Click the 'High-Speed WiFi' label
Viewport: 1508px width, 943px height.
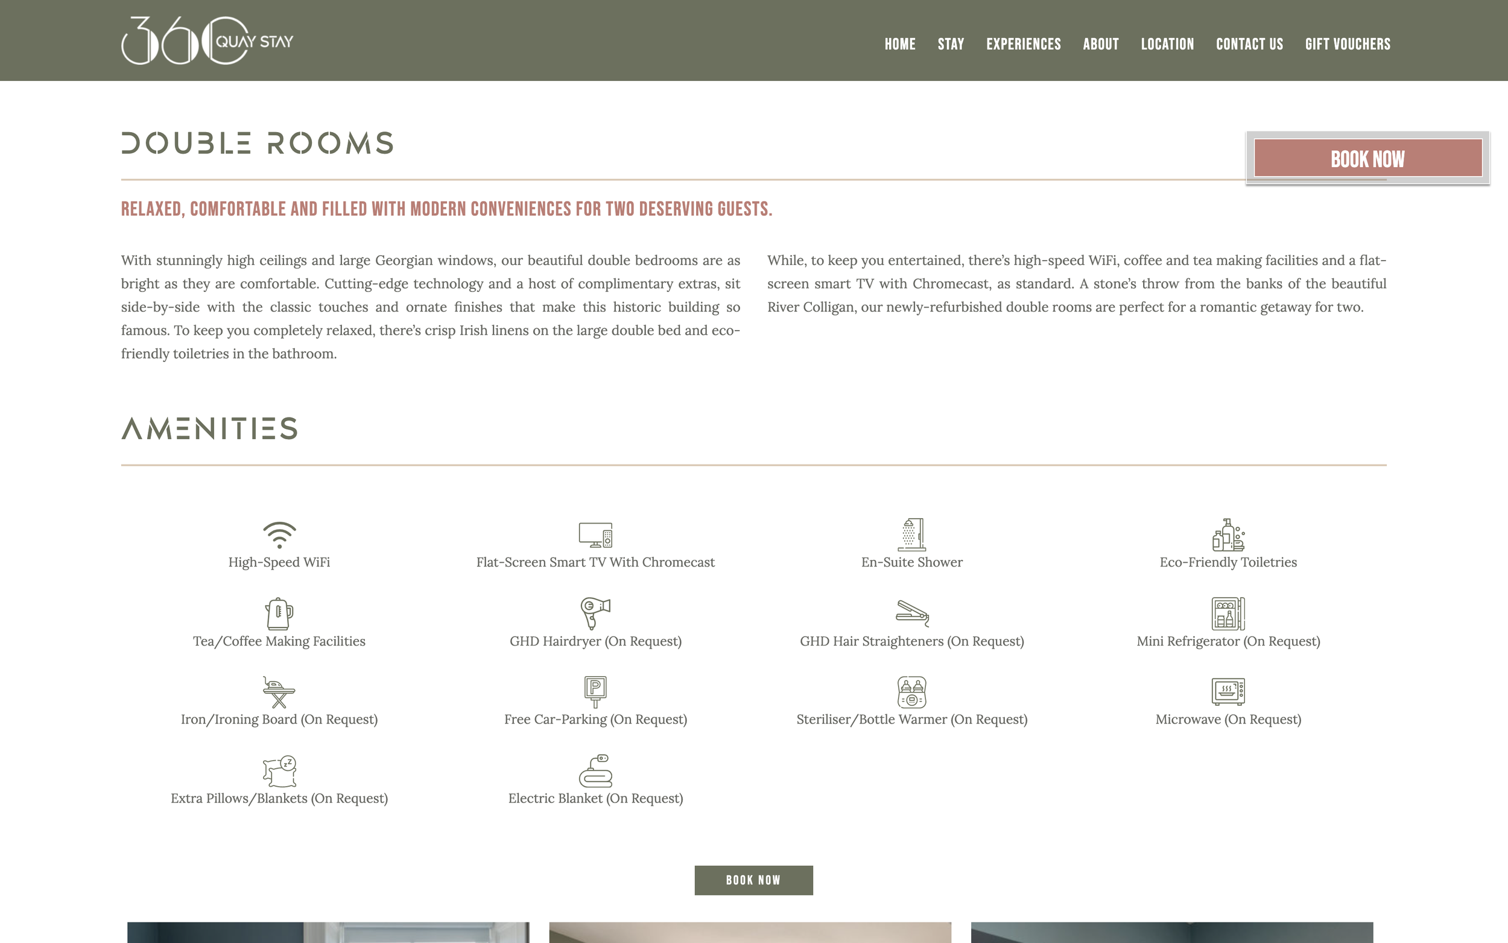(x=279, y=562)
